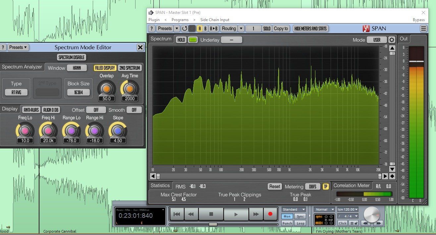Toggle TP true peak metering button
Screen dimensions: 436x235
(326, 186)
